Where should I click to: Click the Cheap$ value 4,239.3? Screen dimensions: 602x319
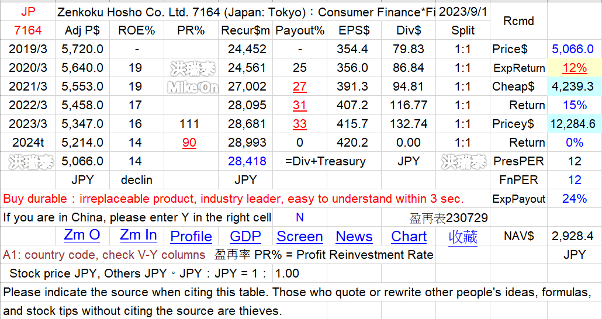point(573,86)
